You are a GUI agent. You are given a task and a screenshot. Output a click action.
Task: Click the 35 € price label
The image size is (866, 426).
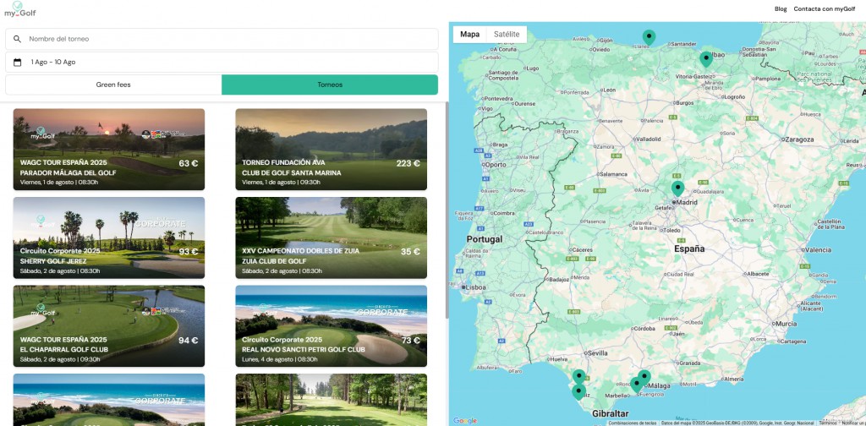pos(410,252)
